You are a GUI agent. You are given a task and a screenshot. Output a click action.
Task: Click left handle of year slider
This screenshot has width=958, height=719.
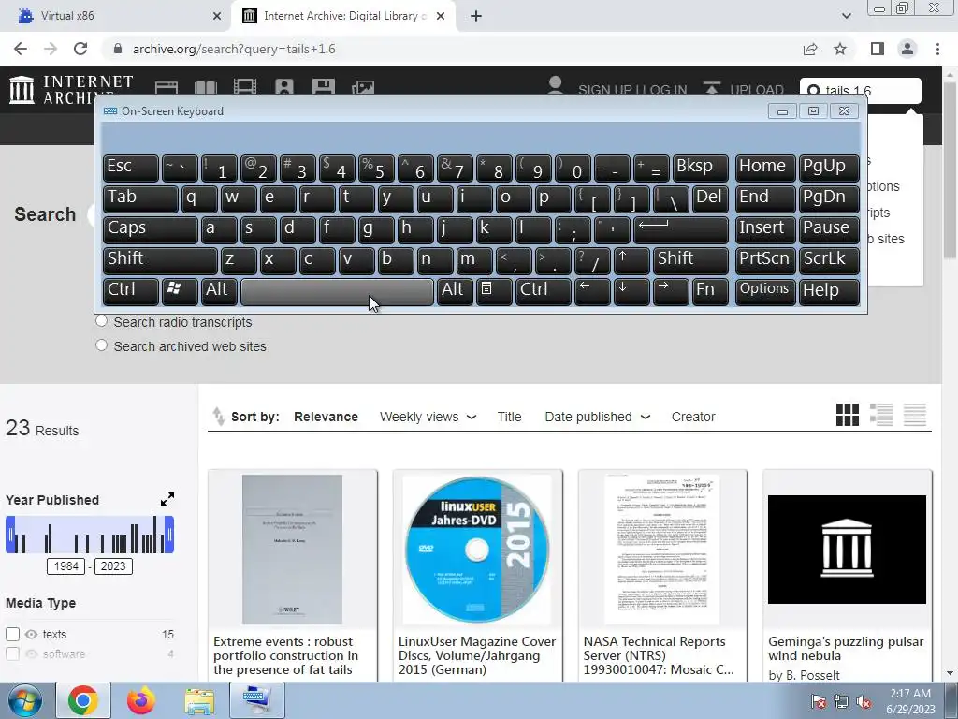[10, 535]
